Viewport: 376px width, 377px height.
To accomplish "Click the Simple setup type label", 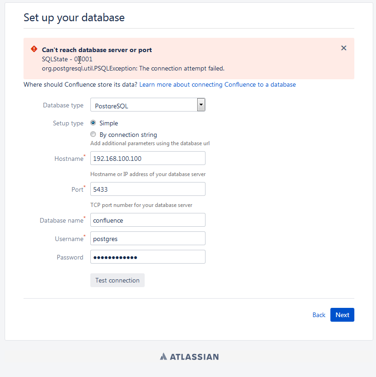I will pyautogui.click(x=109, y=123).
